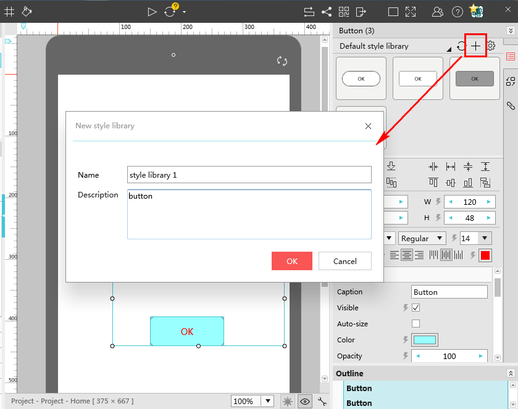Toggle the grid icon in top toolbar
The width and height of the screenshot is (518, 409).
pos(9,12)
